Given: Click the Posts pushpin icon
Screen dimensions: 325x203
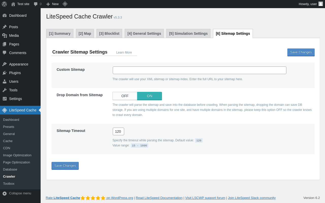Looking at the screenshot, I should coord(5,27).
